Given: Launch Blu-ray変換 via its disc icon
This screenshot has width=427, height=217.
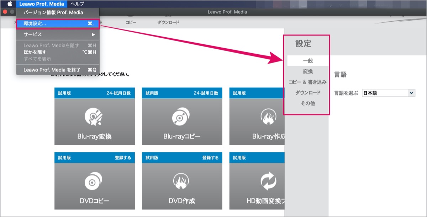Looking at the screenshot, I should (94, 116).
